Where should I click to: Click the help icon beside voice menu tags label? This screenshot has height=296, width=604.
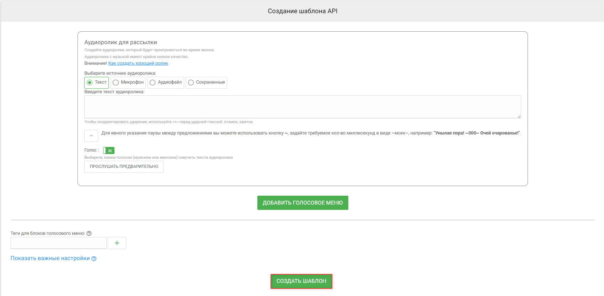[x=89, y=233]
